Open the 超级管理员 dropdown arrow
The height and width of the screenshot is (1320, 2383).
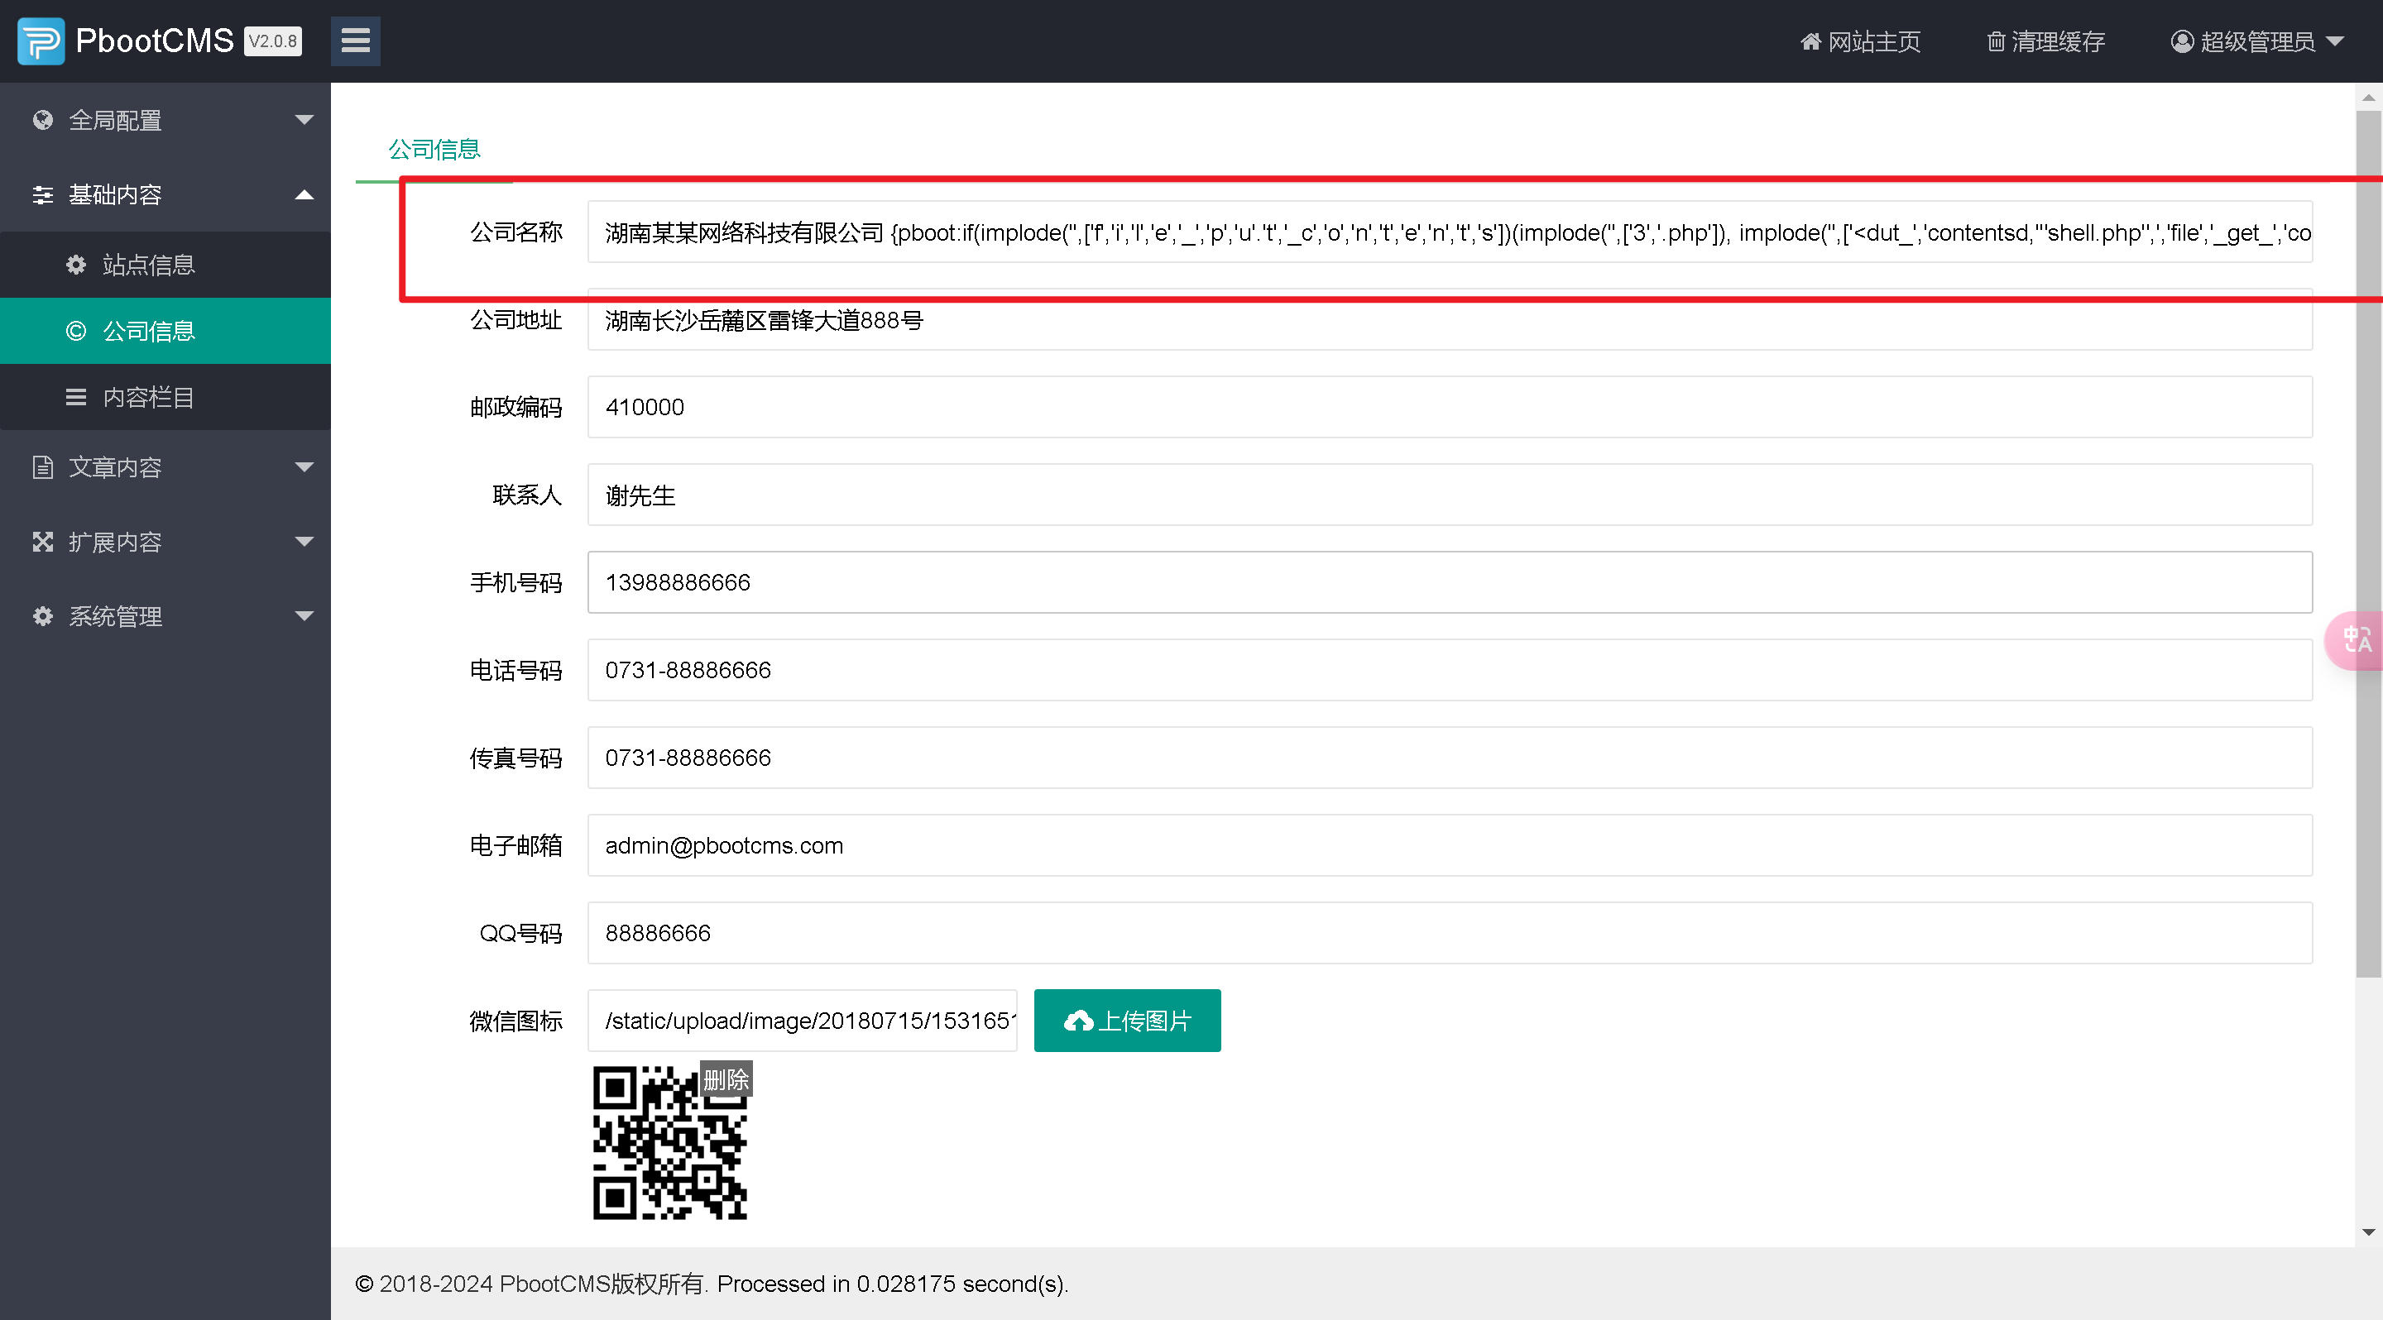point(2335,41)
